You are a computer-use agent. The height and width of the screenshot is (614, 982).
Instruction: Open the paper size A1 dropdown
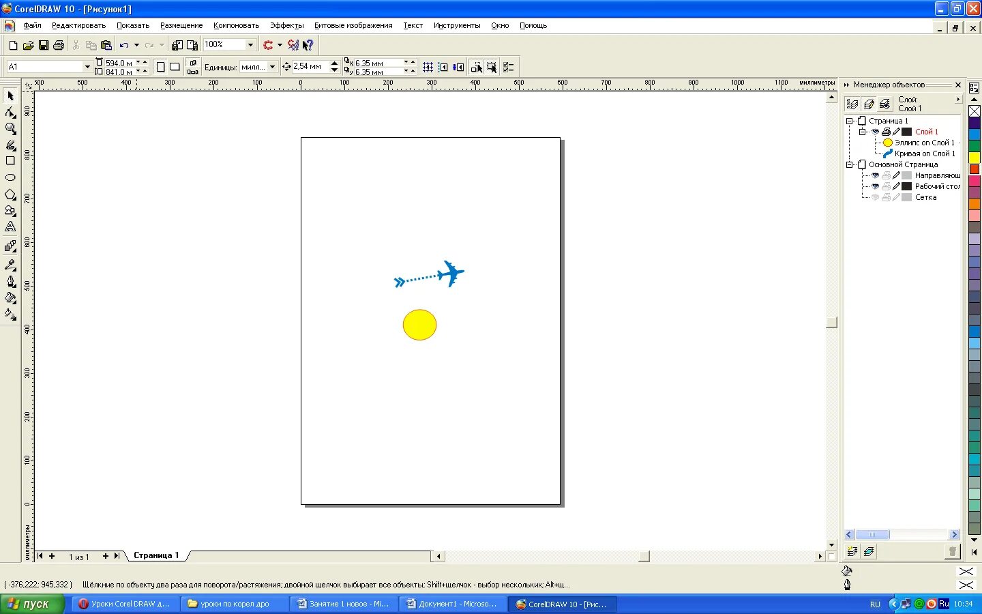click(x=87, y=67)
